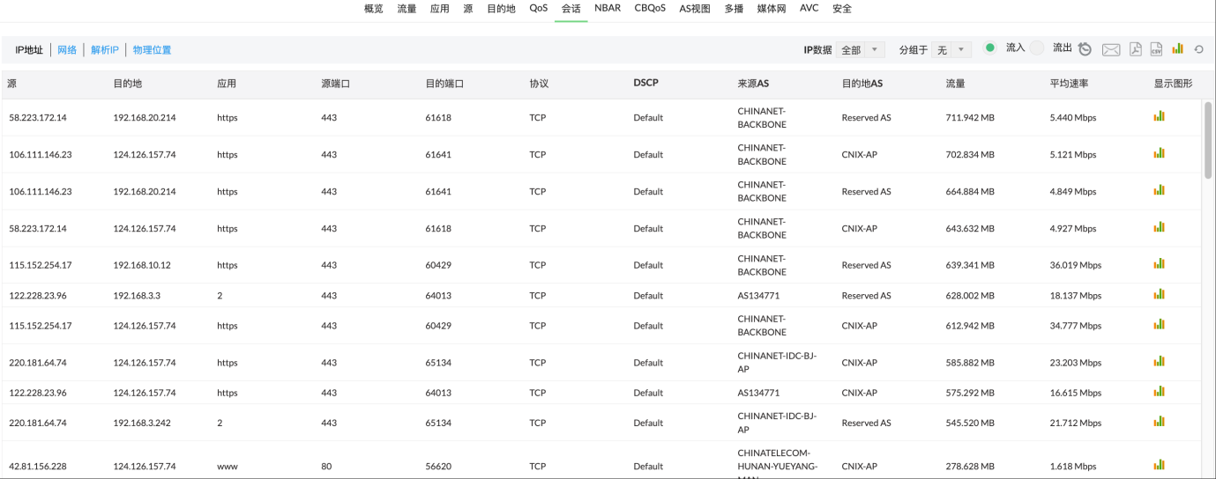This screenshot has height=479, width=1216.
Task: Show graph for the 711.942 MB row
Action: click(x=1160, y=115)
